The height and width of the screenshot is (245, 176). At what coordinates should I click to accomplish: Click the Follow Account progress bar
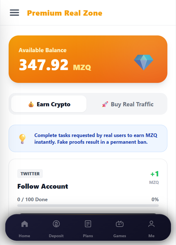[88, 206]
